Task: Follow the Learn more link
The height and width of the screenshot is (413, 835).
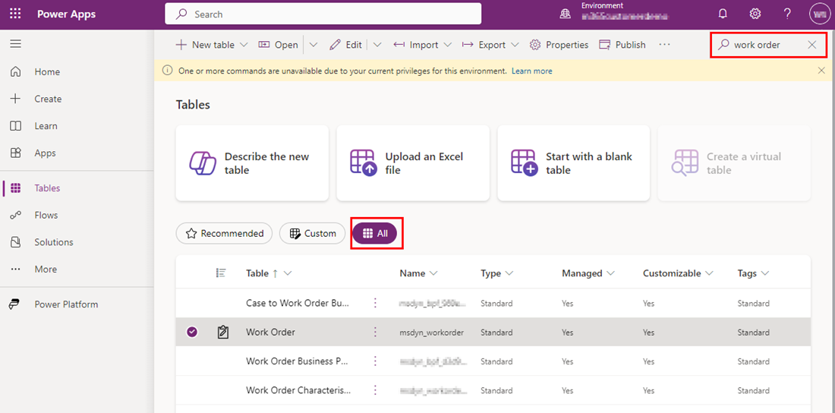Action: (x=531, y=71)
